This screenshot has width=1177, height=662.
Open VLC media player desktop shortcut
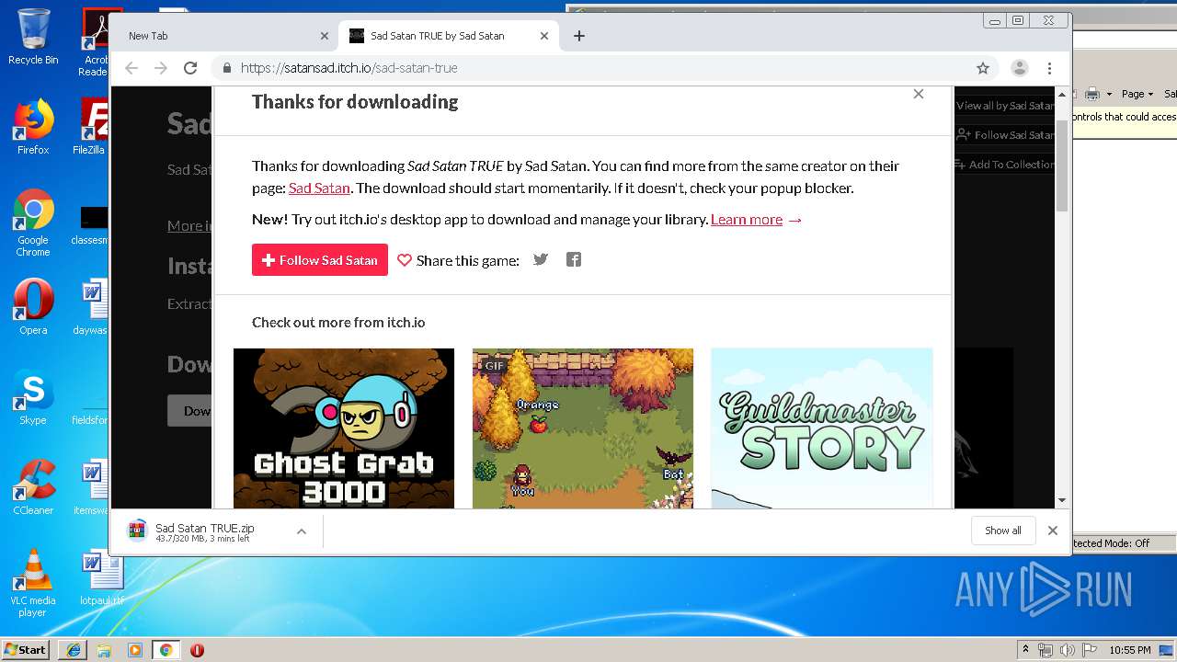33,583
